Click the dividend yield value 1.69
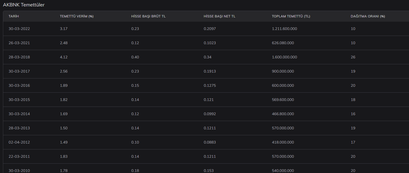 (64, 114)
